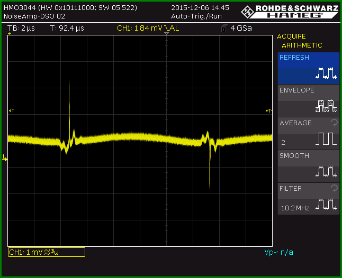Viewport: 342px width, 278px height.
Task: Click the trigger position triangle at top of grid
Action: pos(166,33)
